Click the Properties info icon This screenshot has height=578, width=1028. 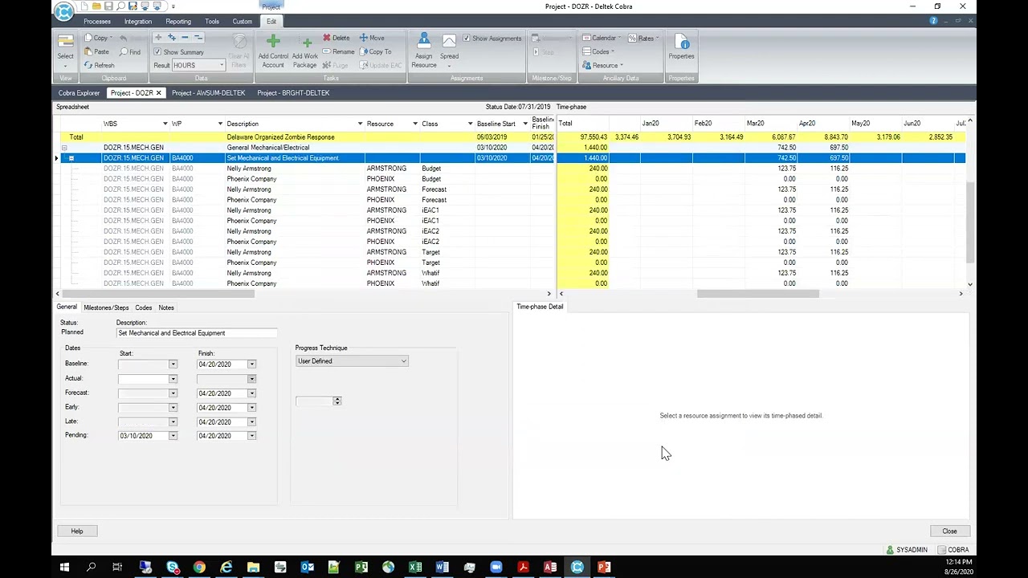tap(681, 42)
